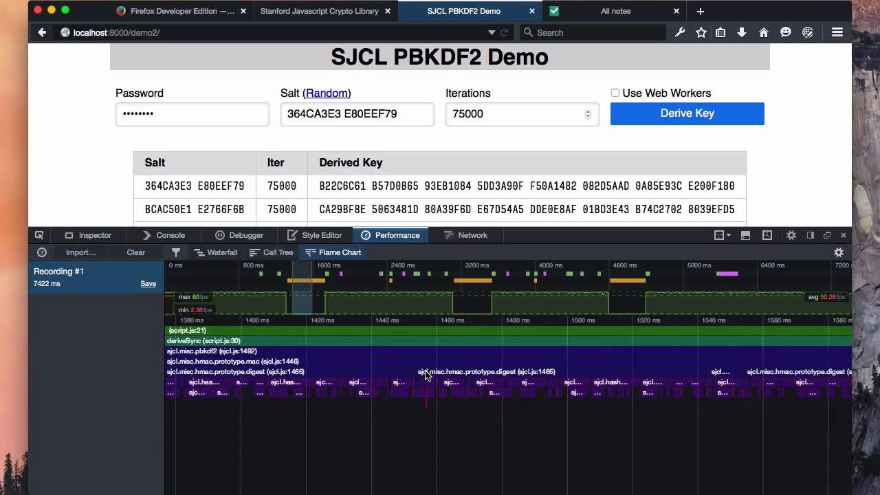Open the Network panel tab
Viewport: 880px width, 495px height.
tap(465, 235)
